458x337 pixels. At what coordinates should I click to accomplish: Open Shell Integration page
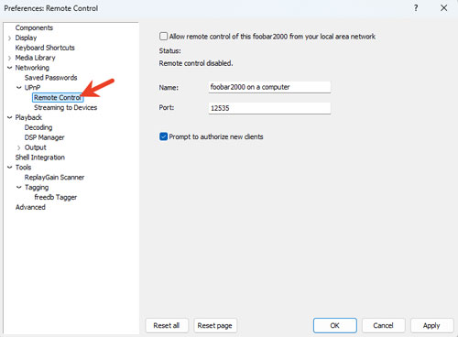40,158
